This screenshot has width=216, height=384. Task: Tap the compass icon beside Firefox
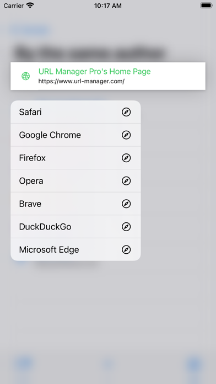(x=126, y=158)
